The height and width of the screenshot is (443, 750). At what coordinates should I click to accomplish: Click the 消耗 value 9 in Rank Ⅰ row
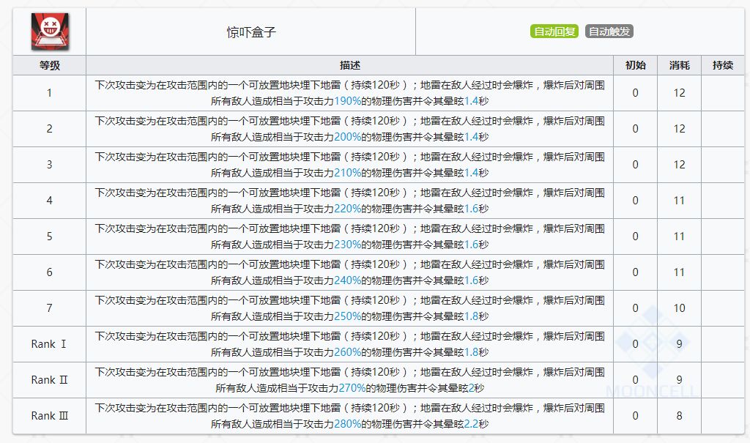[679, 344]
